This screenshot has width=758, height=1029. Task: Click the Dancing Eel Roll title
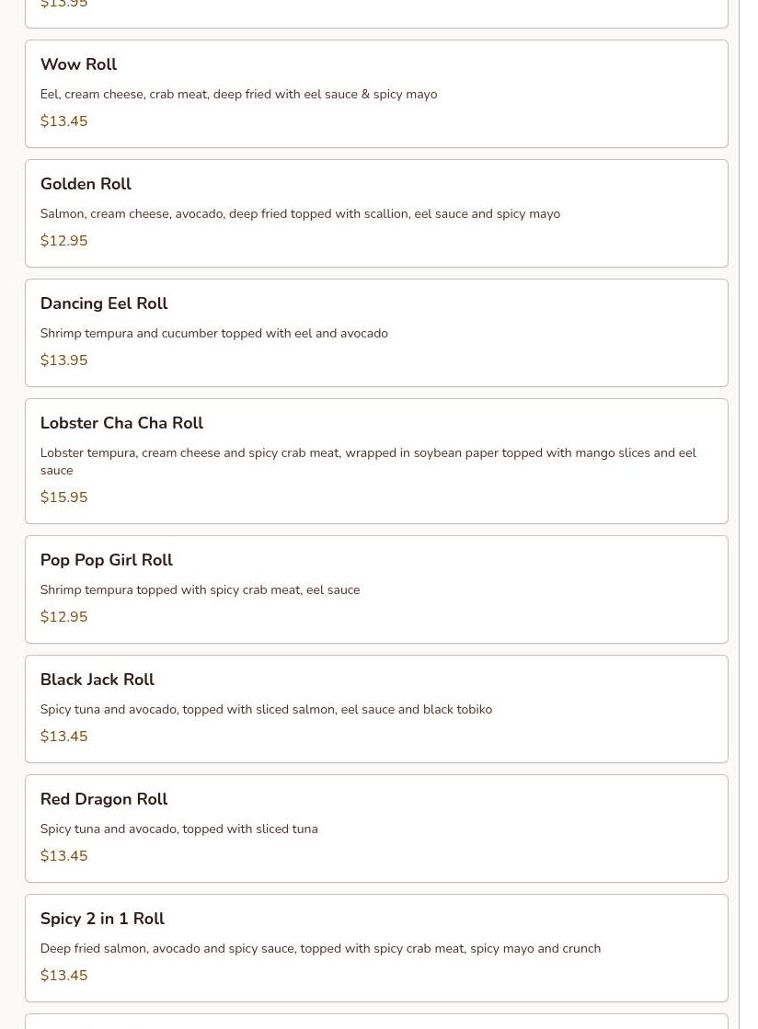point(104,303)
